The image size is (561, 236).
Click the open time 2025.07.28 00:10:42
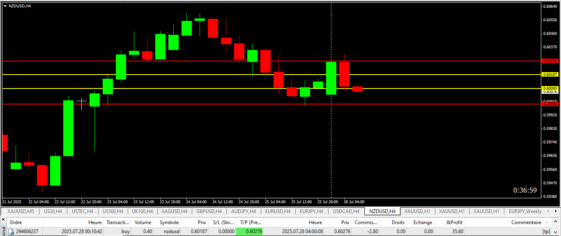coord(82,231)
